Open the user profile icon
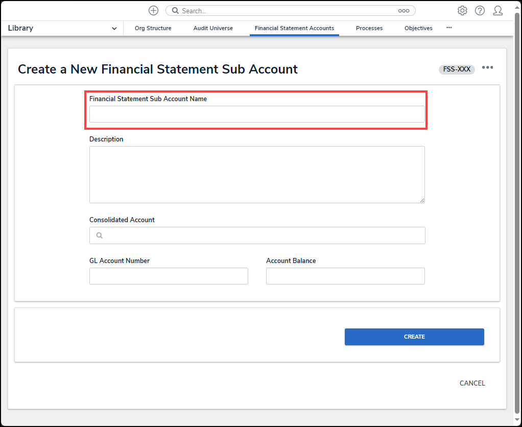The height and width of the screenshot is (427, 522). pos(497,11)
